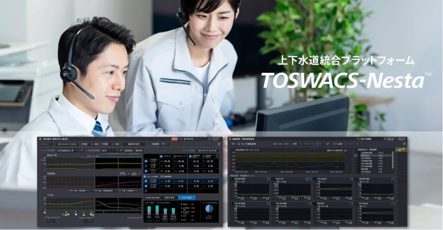Click the 2023-04-01 12:00:00 date field

pyautogui.click(x=67, y=144)
